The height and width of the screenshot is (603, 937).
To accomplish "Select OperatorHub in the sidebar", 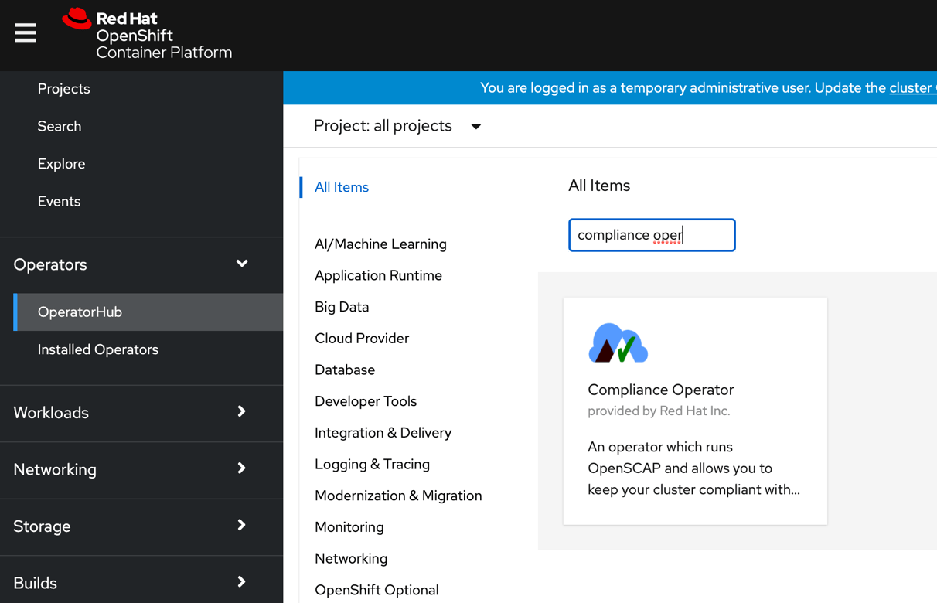I will (x=80, y=312).
